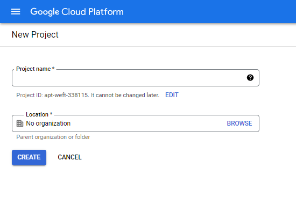
Task: Open the hamburger navigation menu
Action: coord(16,12)
